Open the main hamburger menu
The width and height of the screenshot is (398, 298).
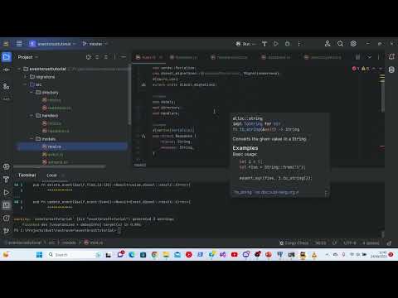(19, 44)
